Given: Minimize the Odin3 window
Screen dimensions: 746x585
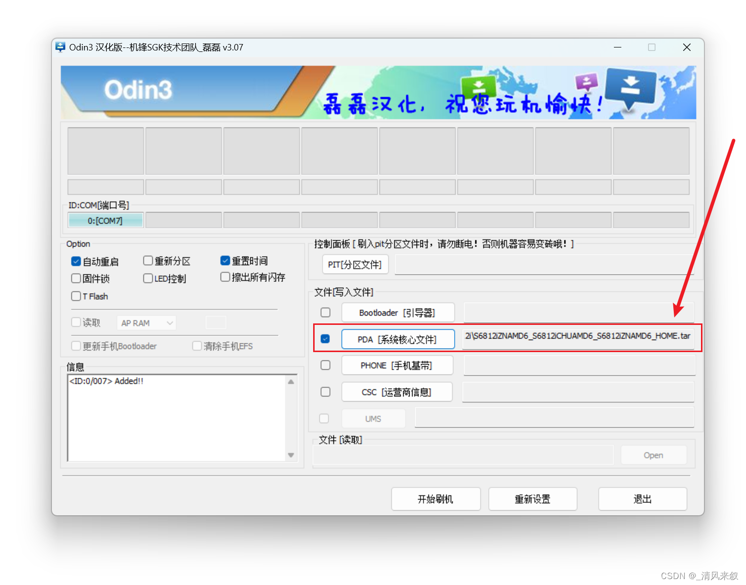Looking at the screenshot, I should [x=617, y=47].
